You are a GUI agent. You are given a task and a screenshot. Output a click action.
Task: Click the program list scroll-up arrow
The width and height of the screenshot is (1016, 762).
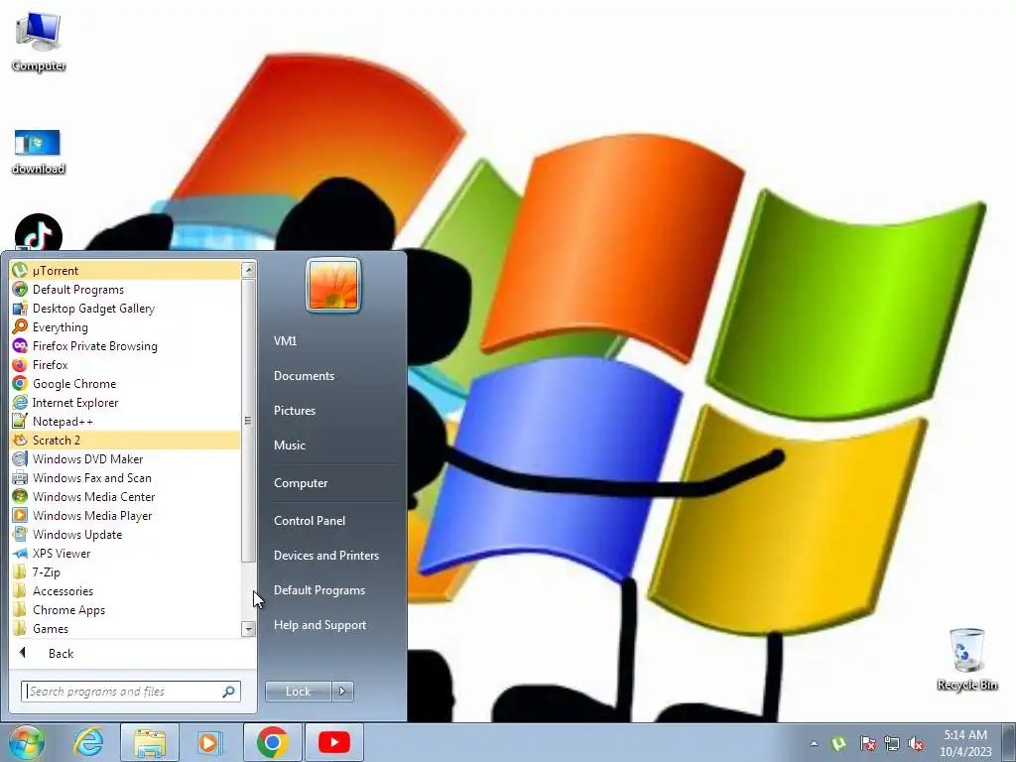[x=248, y=270]
